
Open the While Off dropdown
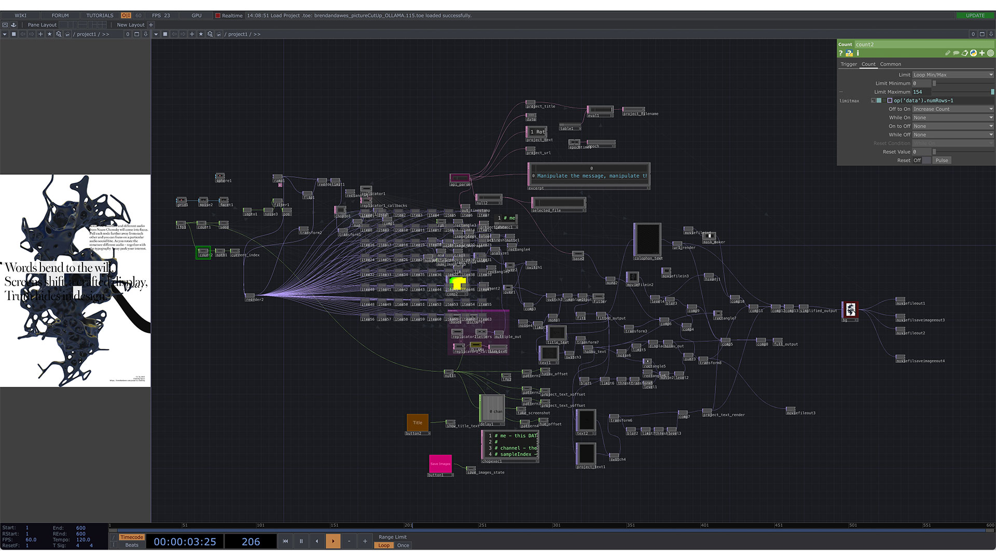953,135
